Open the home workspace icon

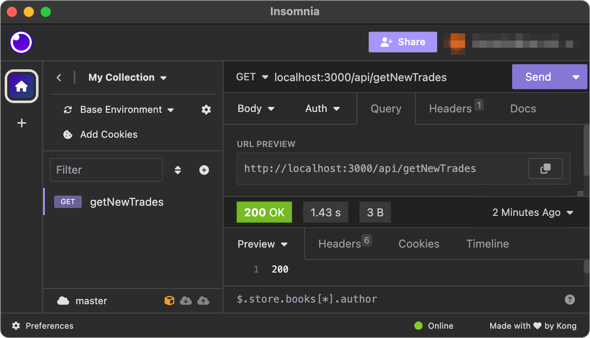click(22, 86)
